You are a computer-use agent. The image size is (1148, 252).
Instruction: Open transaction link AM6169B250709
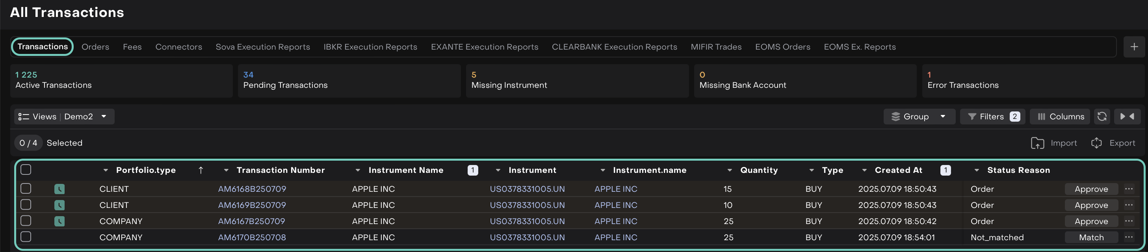click(x=252, y=205)
